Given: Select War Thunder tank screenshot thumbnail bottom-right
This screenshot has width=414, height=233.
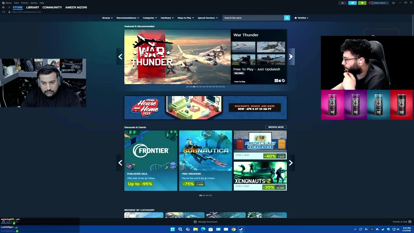Looking at the screenshot, I should point(271,60).
